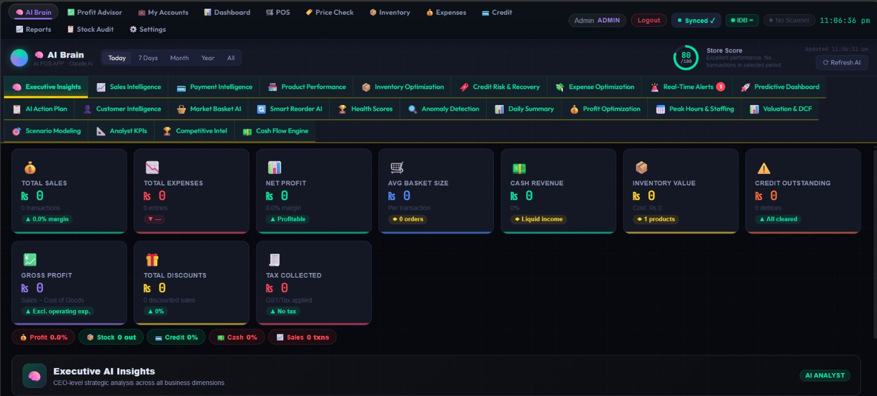Open Peak Hours & Staffing tab
The width and height of the screenshot is (877, 396).
694,109
